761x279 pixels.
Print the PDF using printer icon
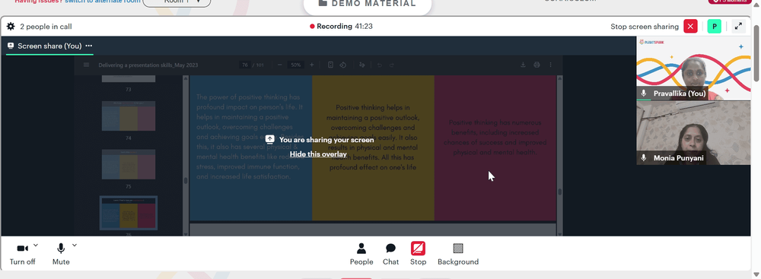tap(537, 65)
